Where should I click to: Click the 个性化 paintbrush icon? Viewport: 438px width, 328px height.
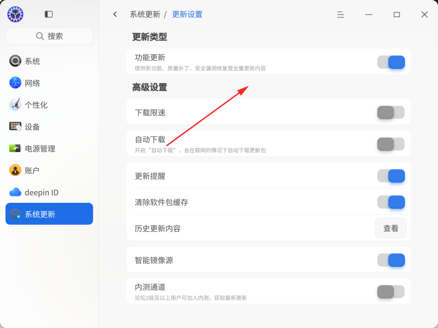(15, 105)
